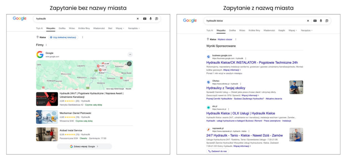
Task: Click 'Wyniki Sponsorowane' heading text
Action: (221, 46)
